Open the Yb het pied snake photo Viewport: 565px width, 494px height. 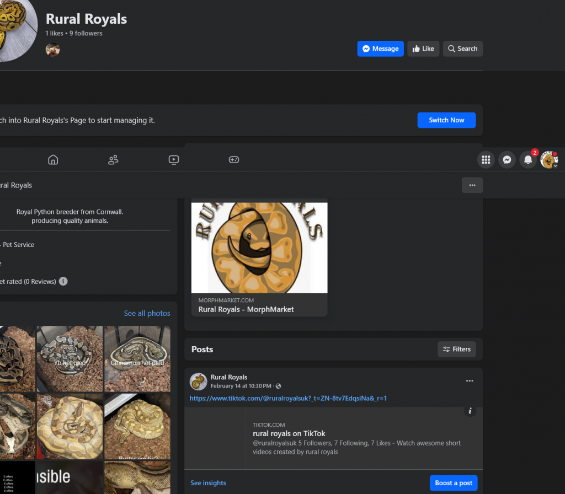pos(70,358)
